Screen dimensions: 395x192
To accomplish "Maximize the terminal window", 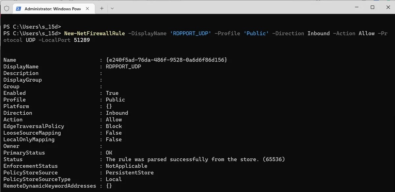I will [x=372, y=7].
